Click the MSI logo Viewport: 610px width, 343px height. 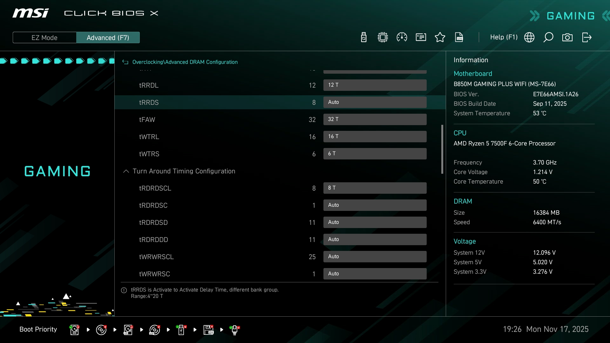(30, 13)
